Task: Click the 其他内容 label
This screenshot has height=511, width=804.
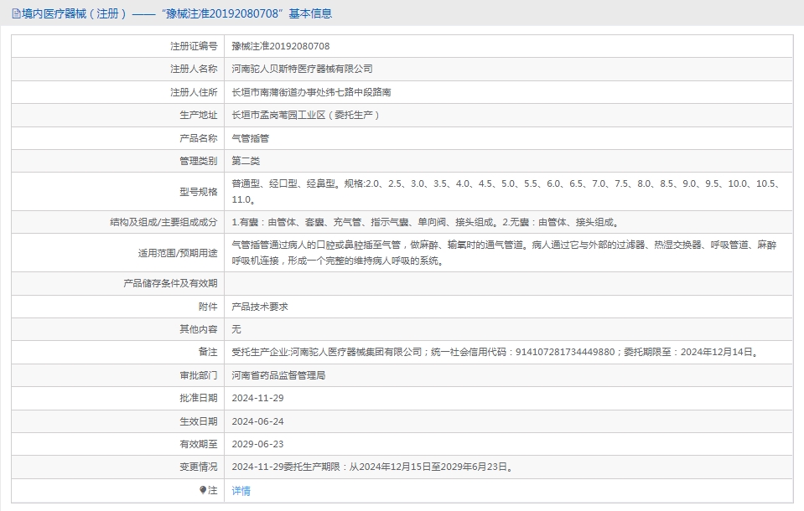Action: click(199, 329)
